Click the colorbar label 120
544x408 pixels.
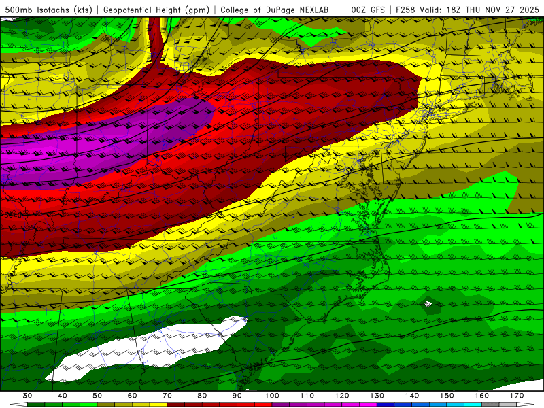coord(342,396)
